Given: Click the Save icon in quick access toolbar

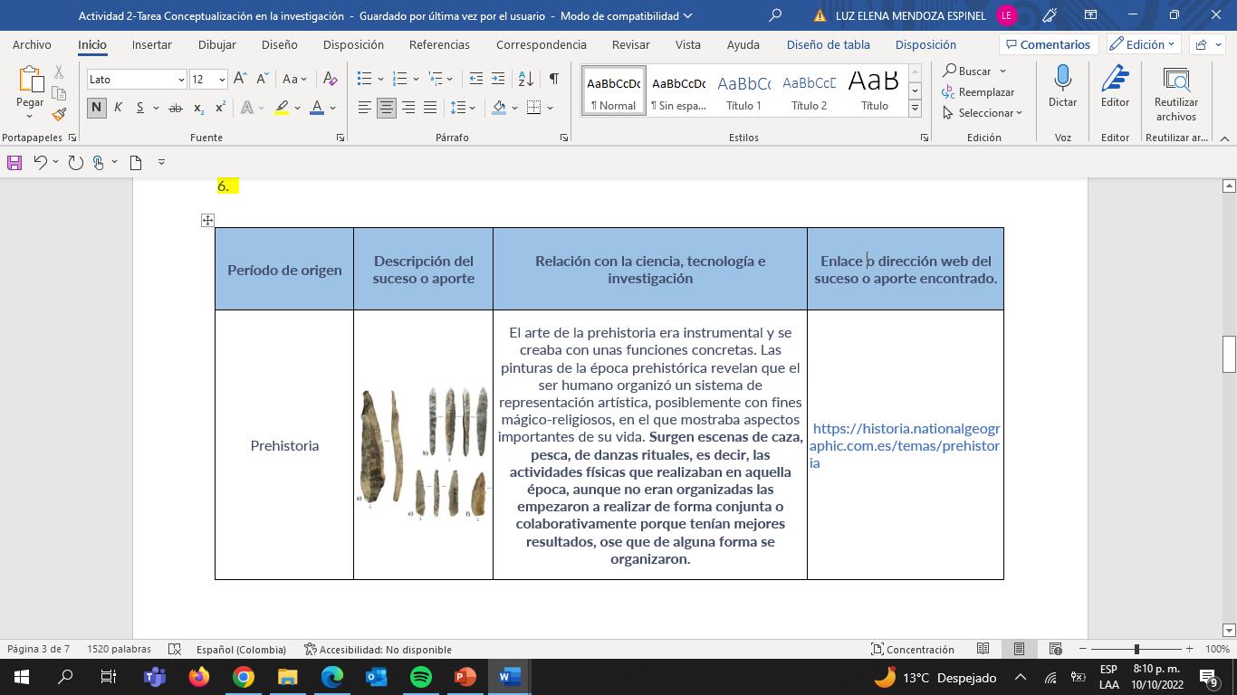Looking at the screenshot, I should point(14,163).
